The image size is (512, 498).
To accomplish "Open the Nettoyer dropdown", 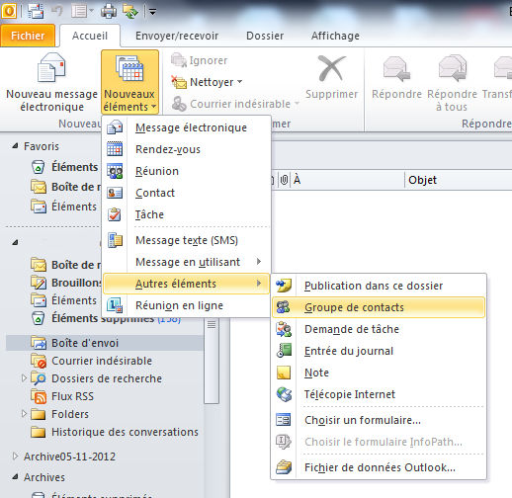I will [x=207, y=82].
